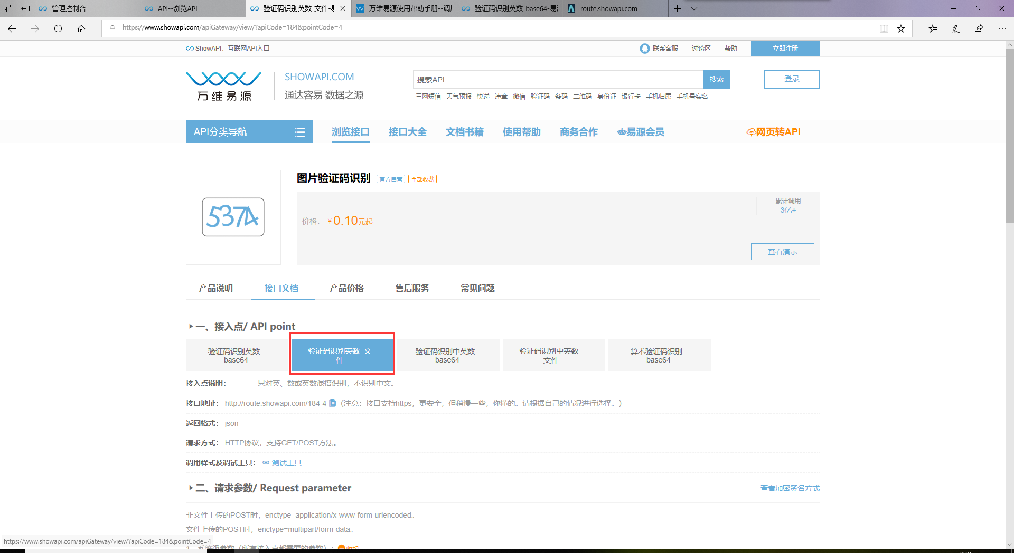Click the 537A captcha product thumbnail
The height and width of the screenshot is (553, 1014).
[233, 217]
